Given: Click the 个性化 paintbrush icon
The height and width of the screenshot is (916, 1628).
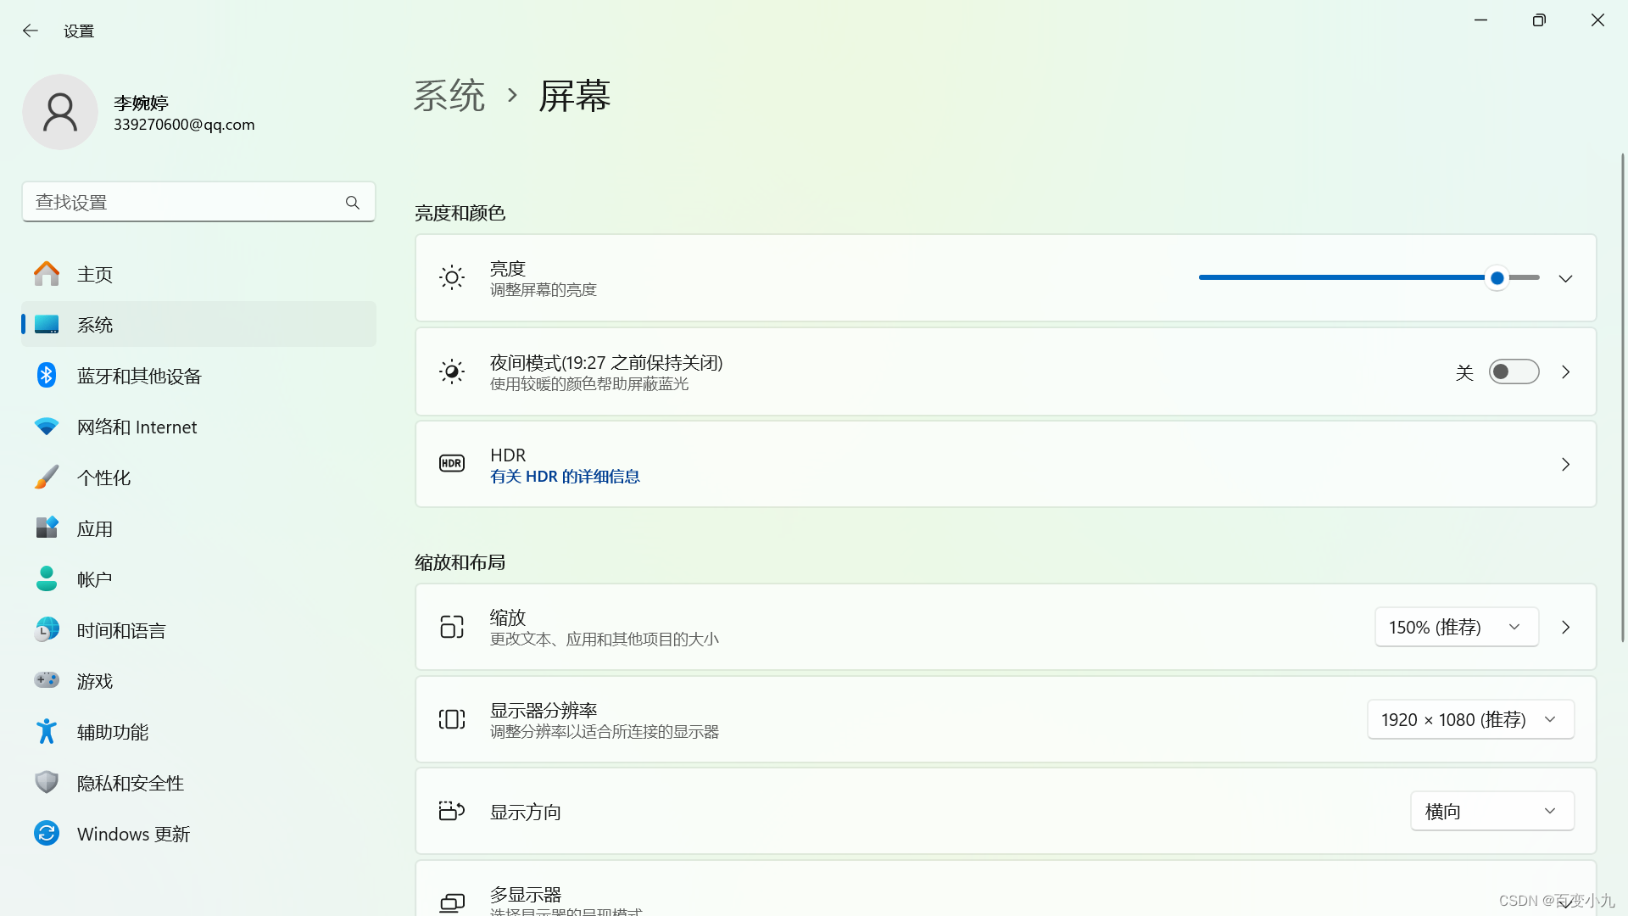Looking at the screenshot, I should click(47, 477).
